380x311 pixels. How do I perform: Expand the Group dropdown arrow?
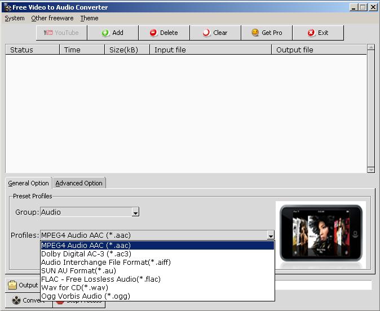[135, 212]
